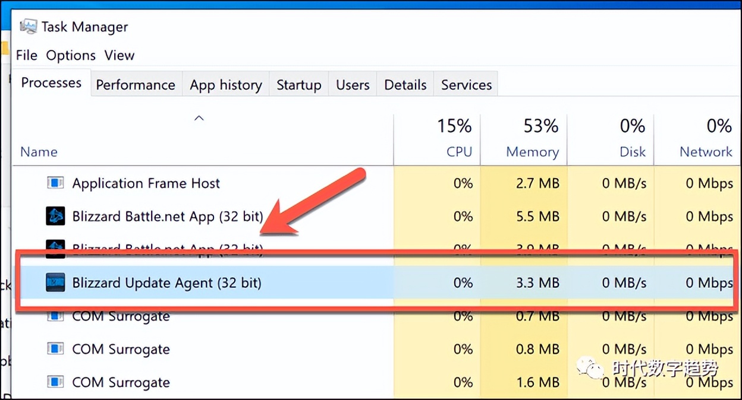
Task: Click the Task Manager window title text
Action: pyautogui.click(x=85, y=27)
